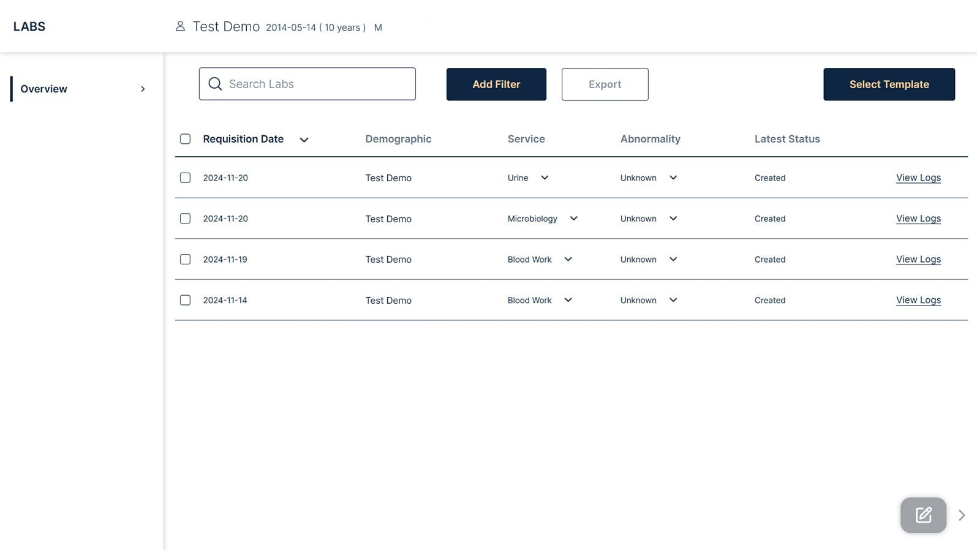Click the Export button
This screenshot has width=977, height=551.
pyautogui.click(x=605, y=84)
